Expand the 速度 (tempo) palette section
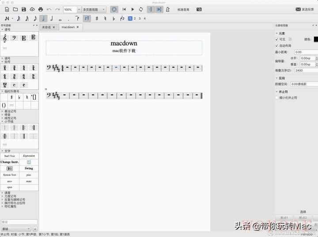The width and height of the screenshot is (318, 237). point(7,192)
